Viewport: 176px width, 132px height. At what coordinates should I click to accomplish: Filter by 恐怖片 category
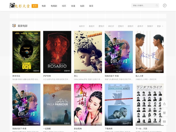coord(121,26)
